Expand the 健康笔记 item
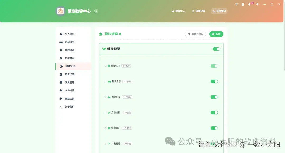Screen dimensions: 285x153 [106, 128]
